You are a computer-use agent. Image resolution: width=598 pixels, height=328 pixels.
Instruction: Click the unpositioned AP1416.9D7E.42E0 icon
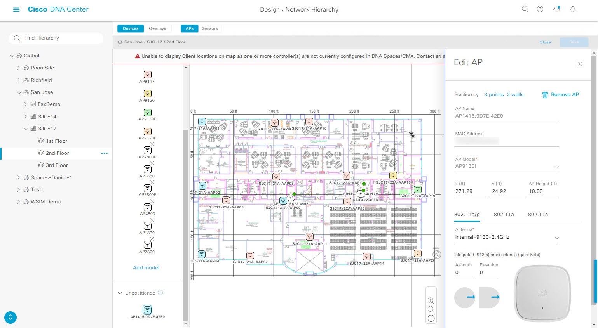[x=147, y=310]
